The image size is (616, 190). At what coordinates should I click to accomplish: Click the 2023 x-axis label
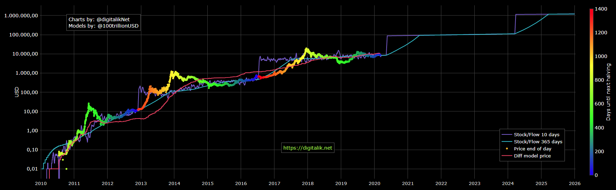coord(475,183)
